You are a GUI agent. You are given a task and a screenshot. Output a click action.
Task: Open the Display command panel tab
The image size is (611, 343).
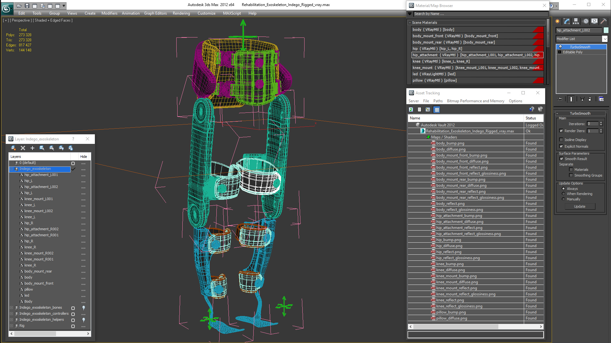click(594, 21)
